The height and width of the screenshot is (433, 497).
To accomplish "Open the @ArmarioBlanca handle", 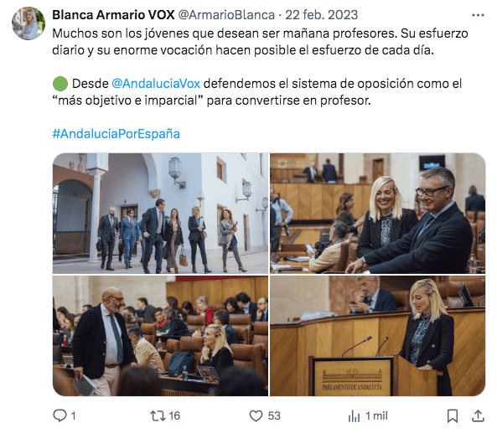I will click(x=226, y=15).
